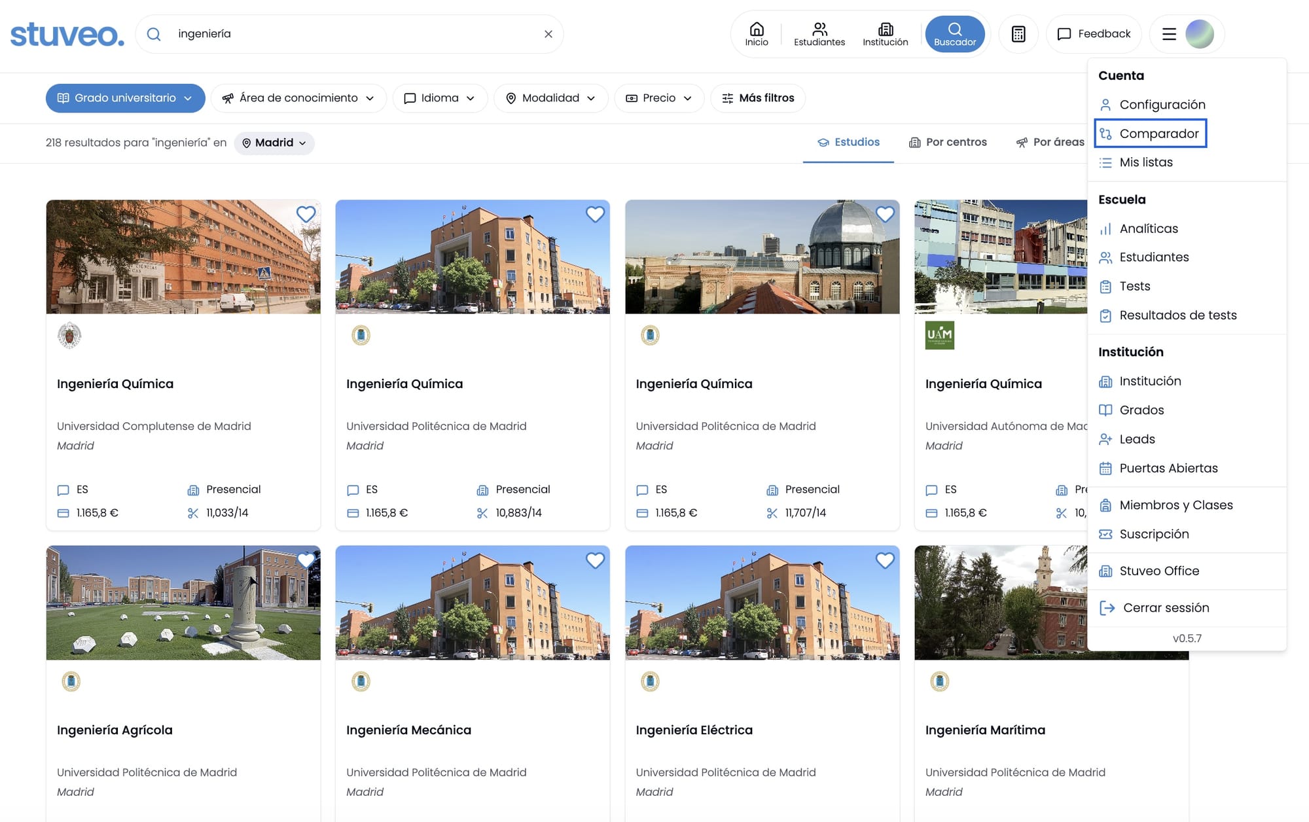This screenshot has height=822, width=1309.
Task: Click the crest logo on Ingeniería Marítima card
Action: point(939,681)
